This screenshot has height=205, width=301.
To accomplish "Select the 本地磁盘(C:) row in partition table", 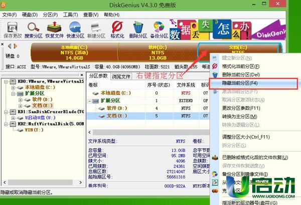I will coord(148,93).
